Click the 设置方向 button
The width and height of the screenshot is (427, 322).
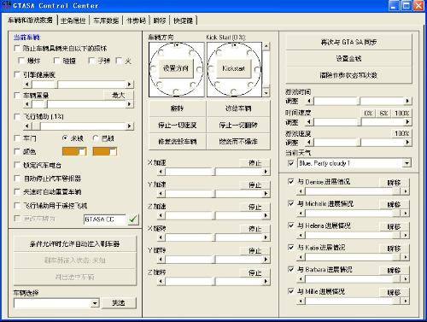click(x=176, y=68)
